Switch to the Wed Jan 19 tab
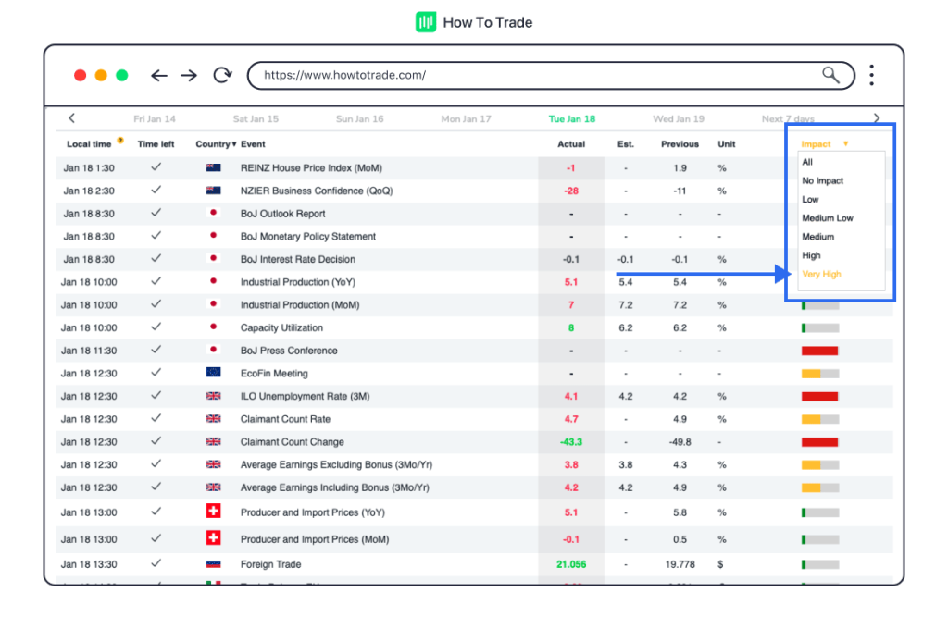948x629 pixels. [678, 119]
